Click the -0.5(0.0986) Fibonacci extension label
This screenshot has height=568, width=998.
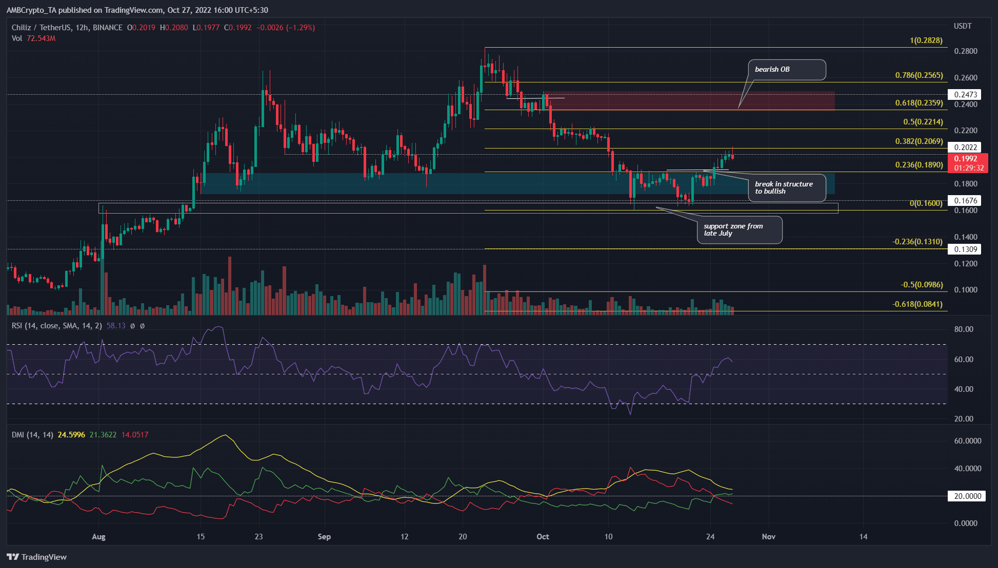[x=922, y=285]
